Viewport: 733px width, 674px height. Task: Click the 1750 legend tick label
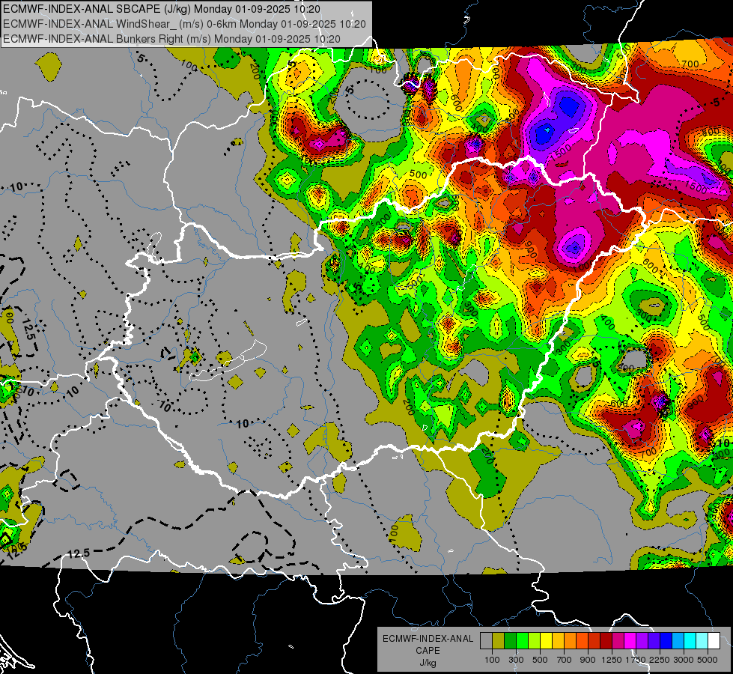[636, 660]
